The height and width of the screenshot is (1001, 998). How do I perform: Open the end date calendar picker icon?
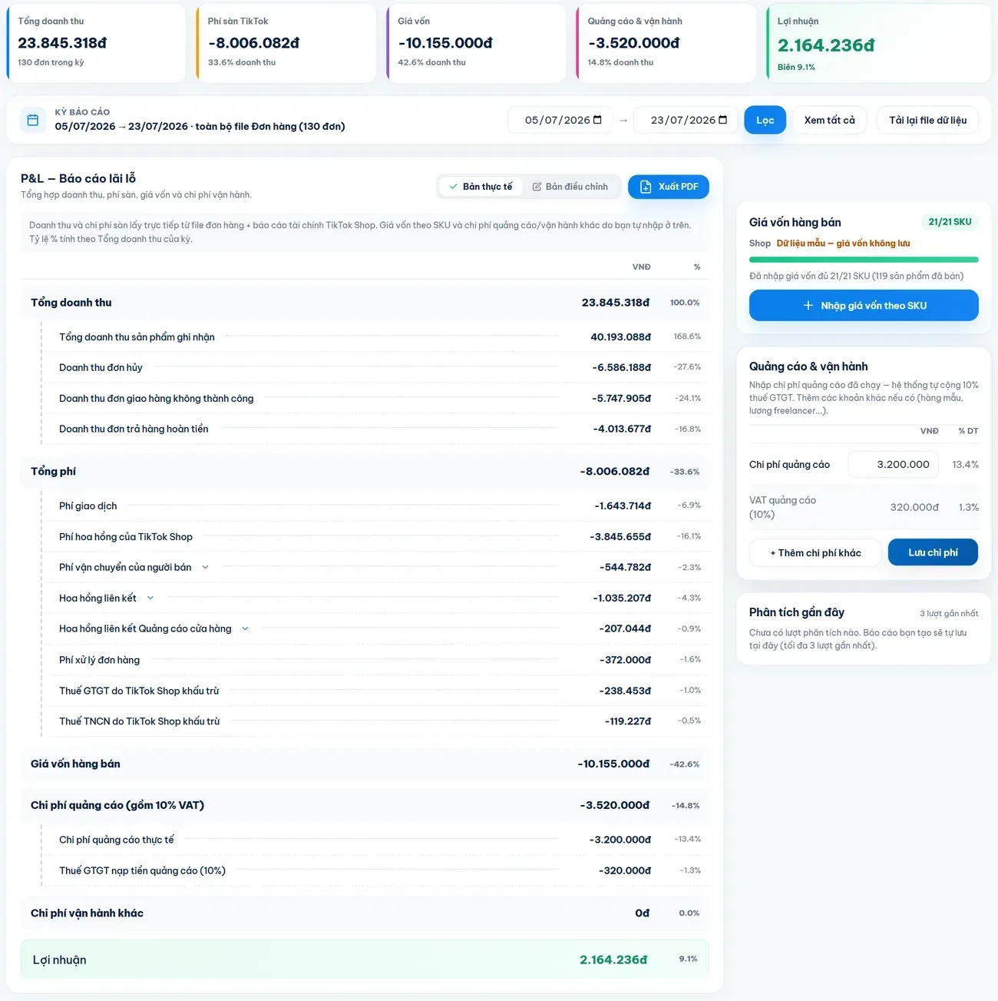pos(723,120)
